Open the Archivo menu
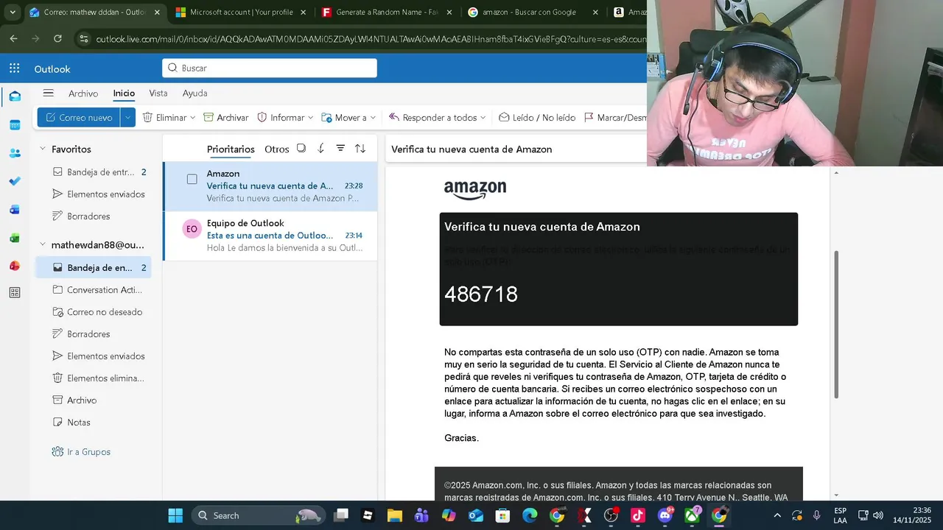This screenshot has width=943, height=530. click(x=83, y=93)
